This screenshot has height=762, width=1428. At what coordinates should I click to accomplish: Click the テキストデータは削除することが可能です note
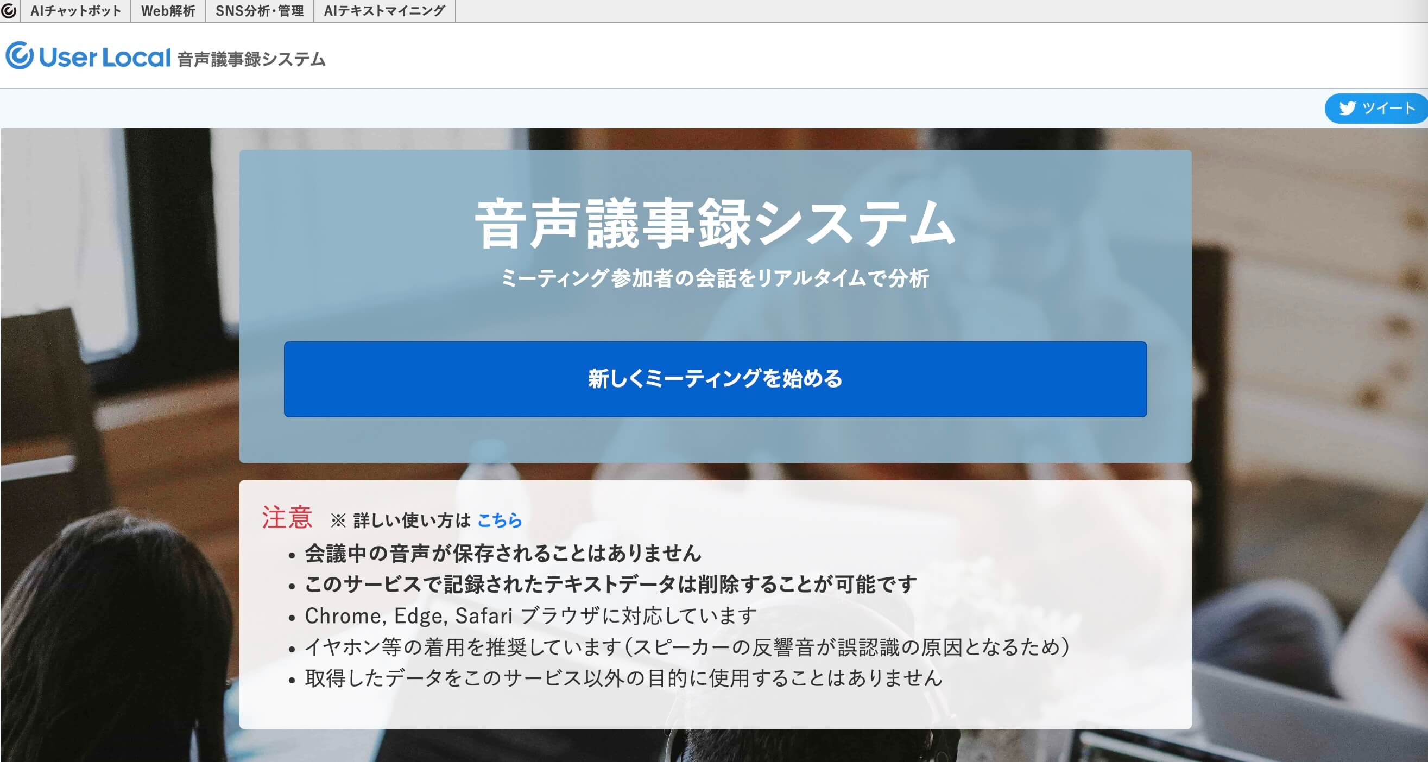[x=610, y=584]
